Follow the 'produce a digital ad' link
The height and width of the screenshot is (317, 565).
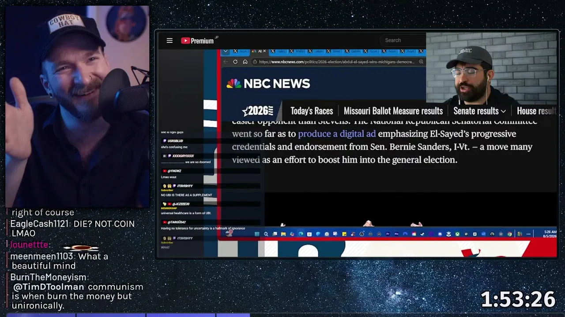click(x=337, y=134)
